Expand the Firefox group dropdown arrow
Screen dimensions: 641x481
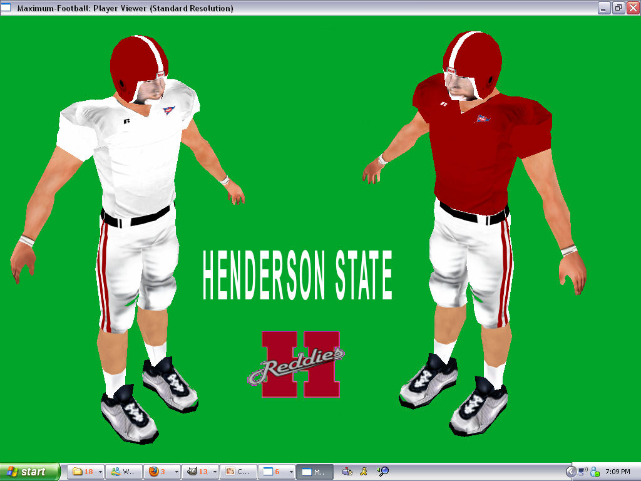click(177, 472)
